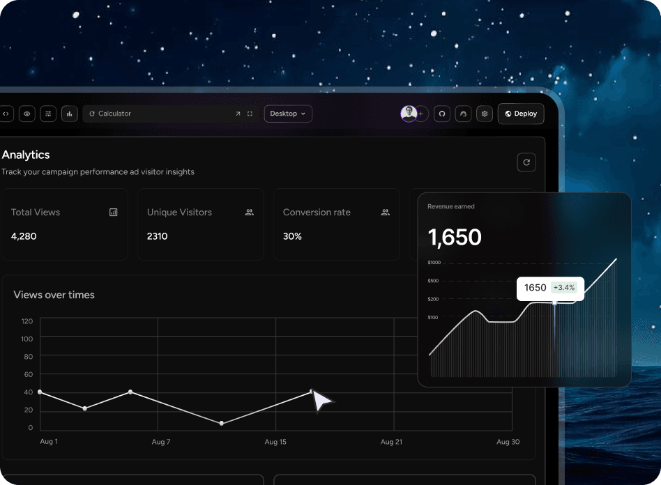Open the sliders settings icon

48,114
